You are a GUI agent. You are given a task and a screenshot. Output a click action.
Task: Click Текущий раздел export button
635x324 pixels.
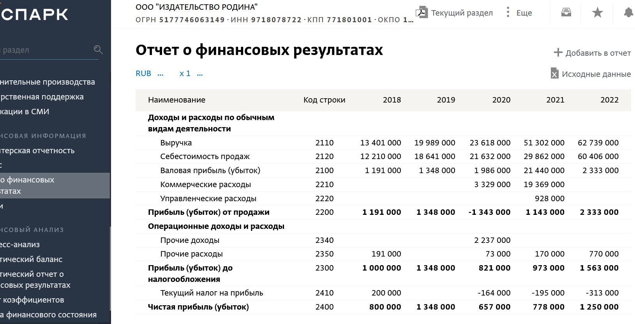click(x=454, y=12)
